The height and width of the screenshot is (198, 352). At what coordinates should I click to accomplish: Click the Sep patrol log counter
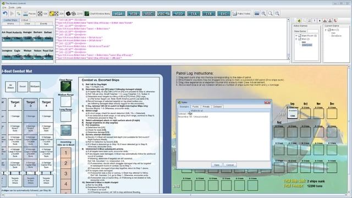[293, 114]
